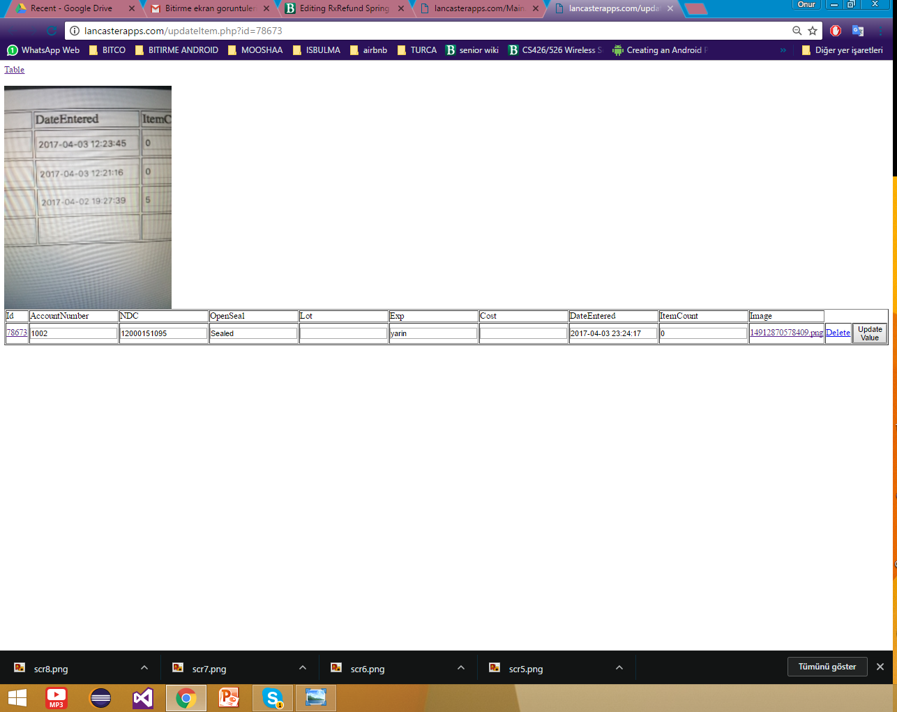Click the Tümünü göster button
The width and height of the screenshot is (897, 712).
point(827,667)
